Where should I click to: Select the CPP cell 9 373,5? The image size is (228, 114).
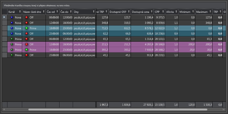159,18
